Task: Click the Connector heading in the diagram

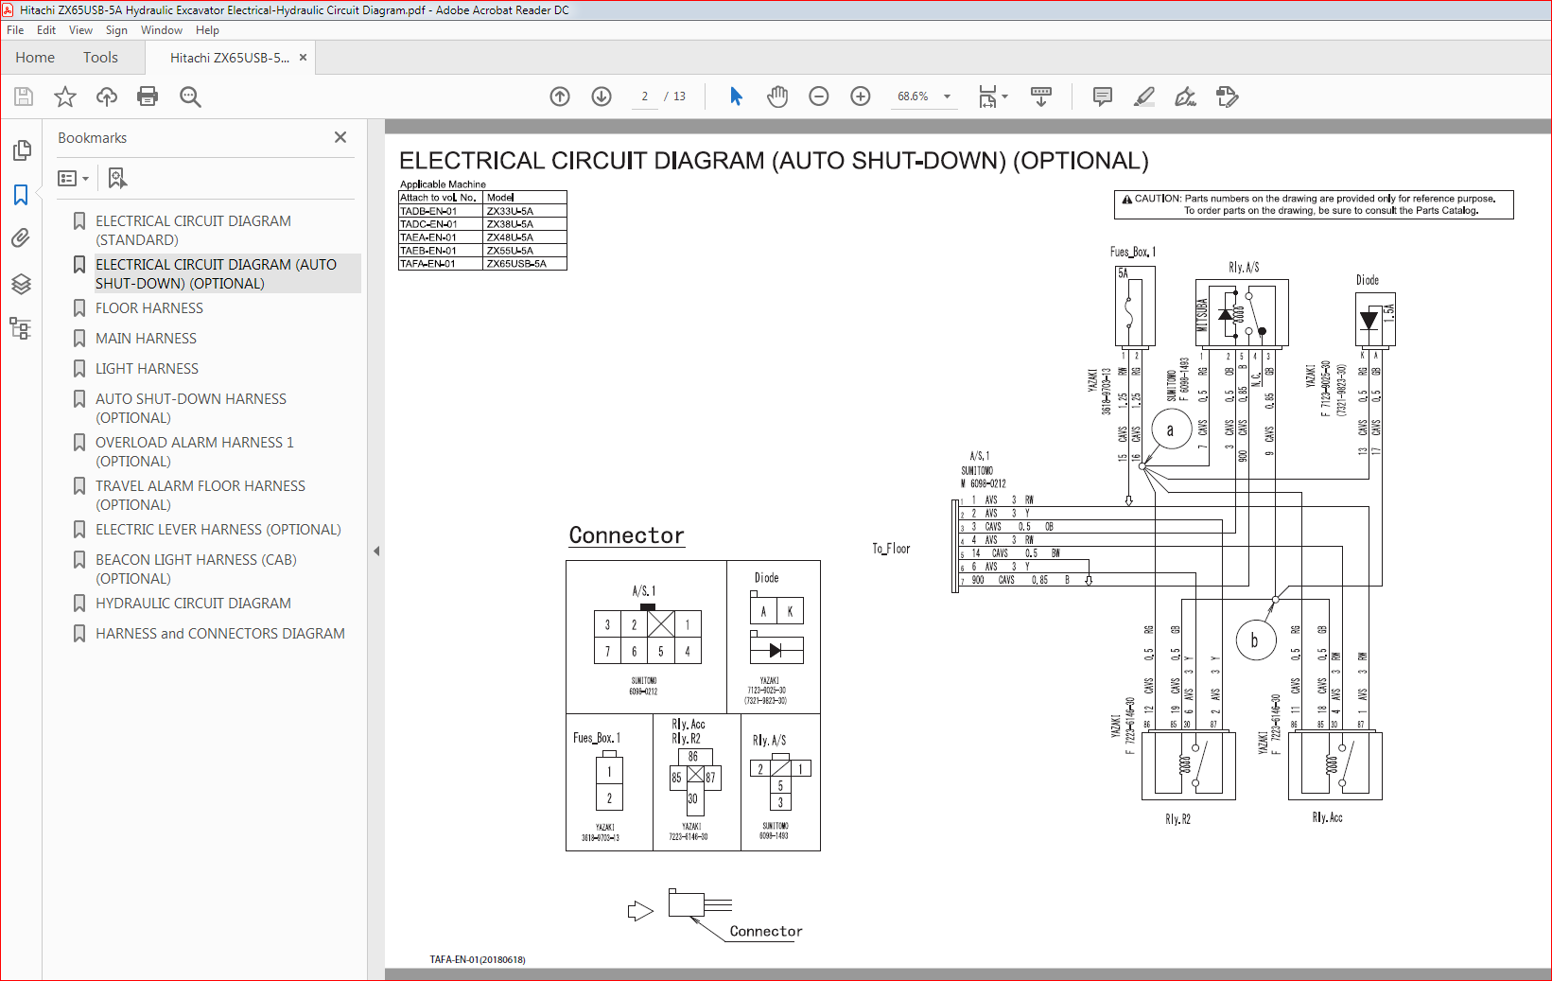Action: click(x=626, y=535)
